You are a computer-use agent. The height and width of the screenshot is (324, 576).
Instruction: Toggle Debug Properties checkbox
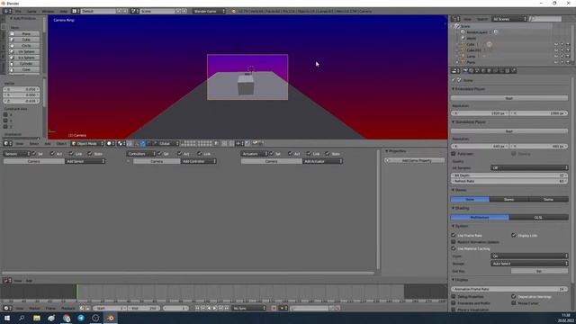pyautogui.click(x=454, y=296)
